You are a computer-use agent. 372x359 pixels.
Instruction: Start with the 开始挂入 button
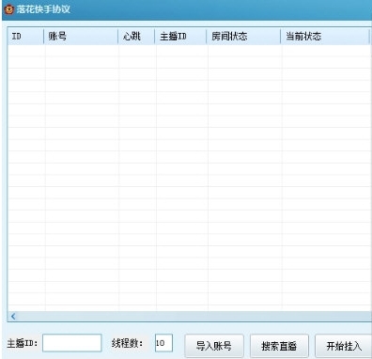pyautogui.click(x=344, y=346)
